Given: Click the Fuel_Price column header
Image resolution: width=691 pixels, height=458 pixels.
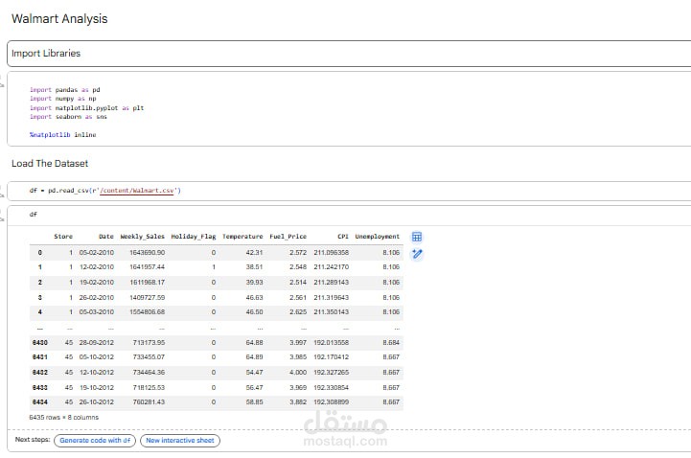Looking at the screenshot, I should 288,237.
